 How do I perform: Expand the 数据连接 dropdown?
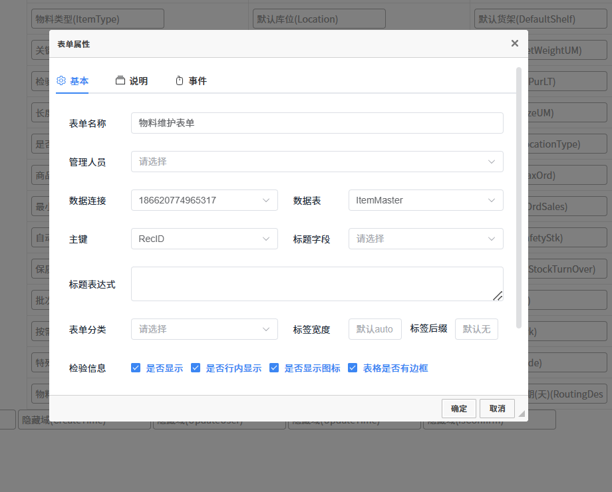204,200
